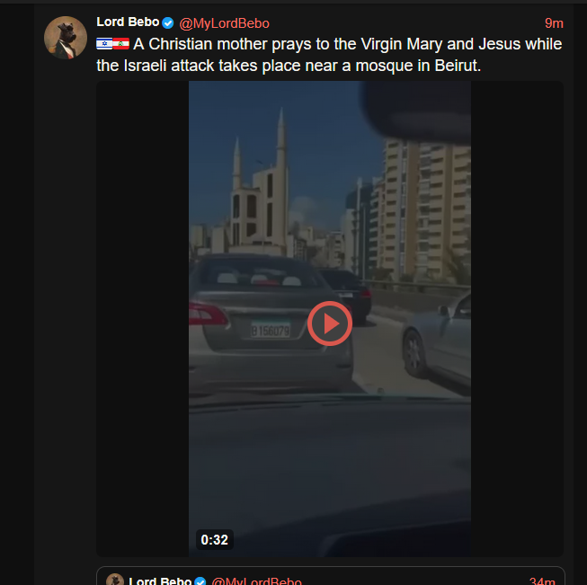Click the Israeli flag emoji in the tweet

tap(104, 44)
